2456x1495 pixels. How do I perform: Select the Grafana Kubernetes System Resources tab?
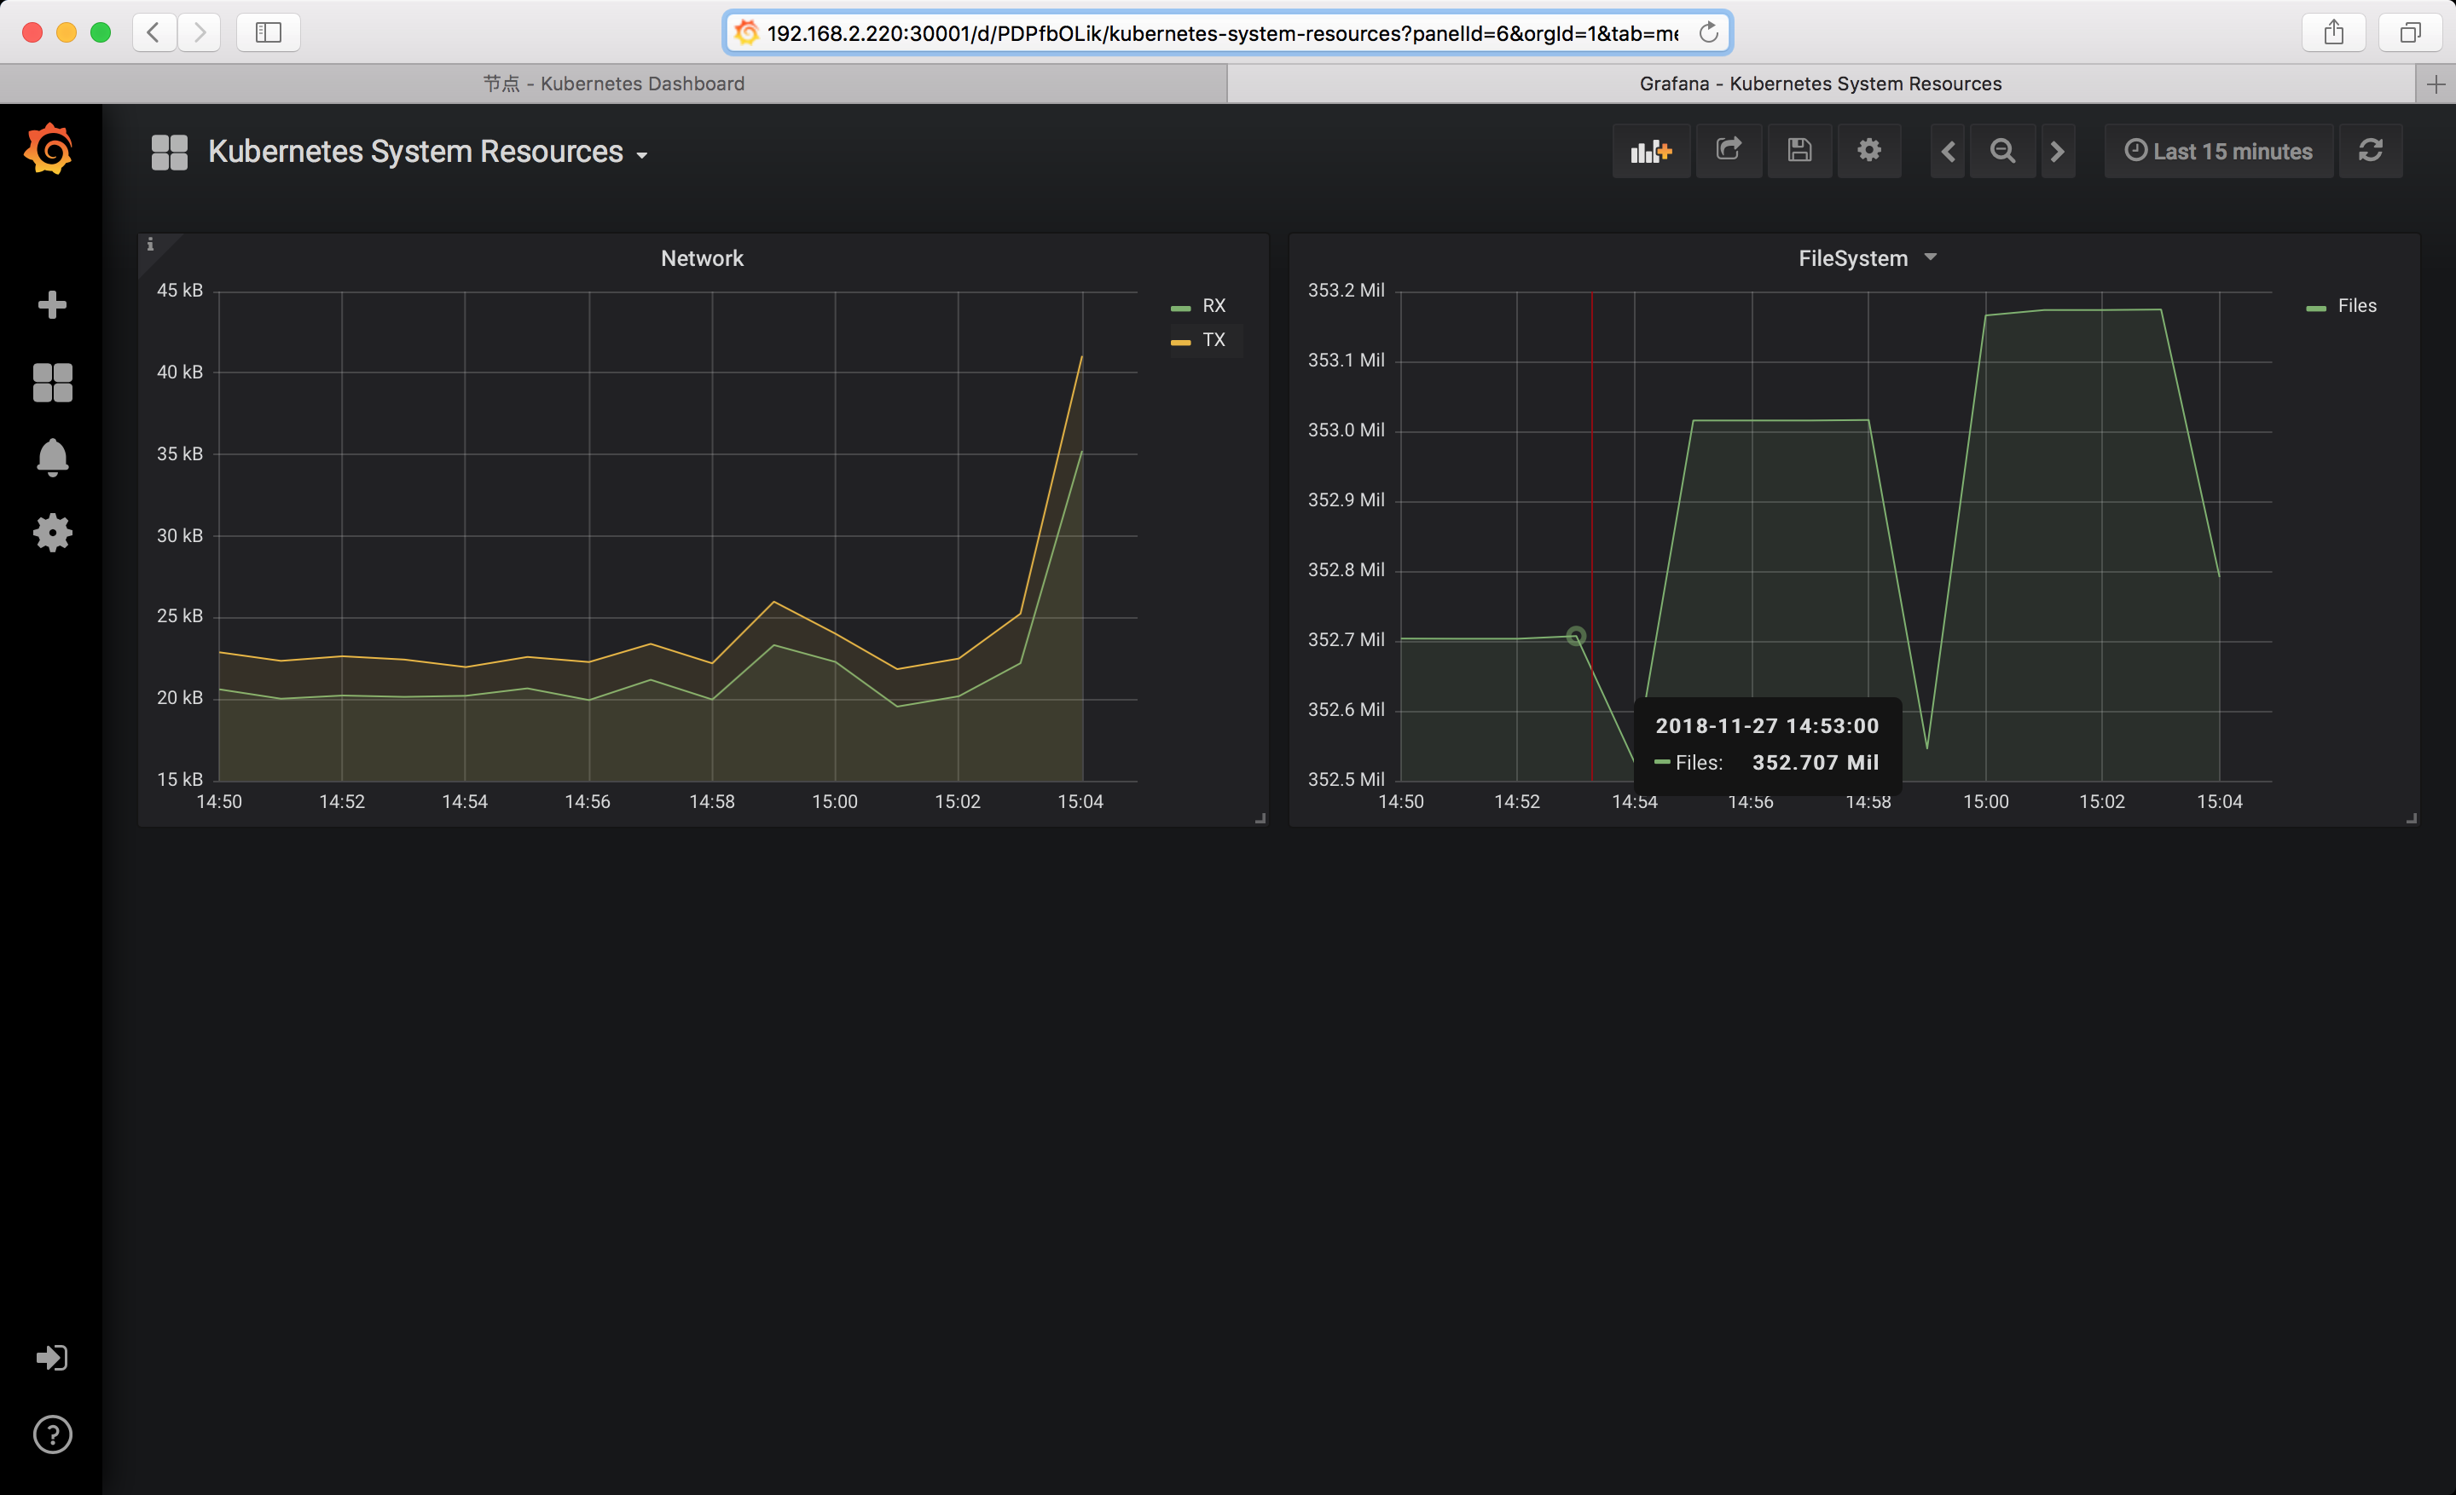pos(1820,84)
